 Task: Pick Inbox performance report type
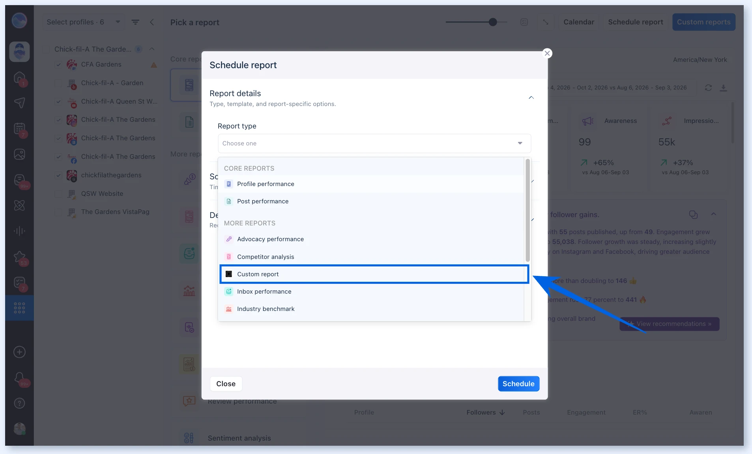(x=371, y=292)
